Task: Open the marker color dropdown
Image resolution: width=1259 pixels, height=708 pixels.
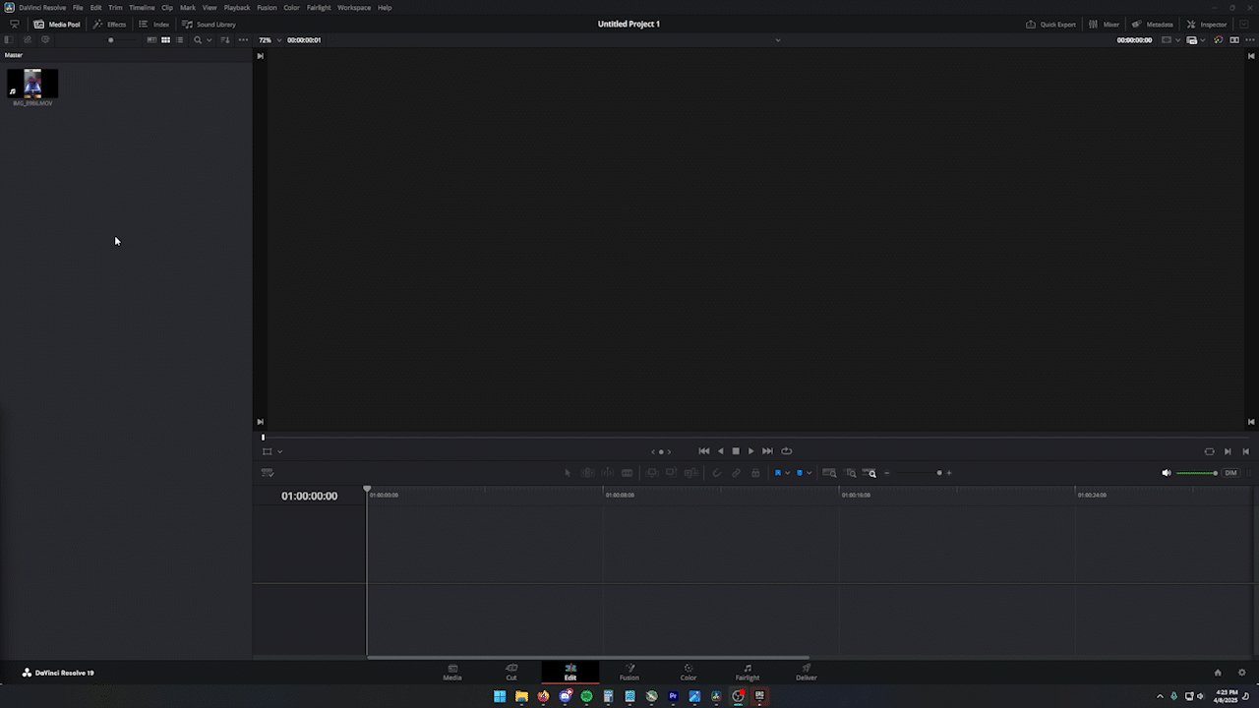Action: click(809, 473)
